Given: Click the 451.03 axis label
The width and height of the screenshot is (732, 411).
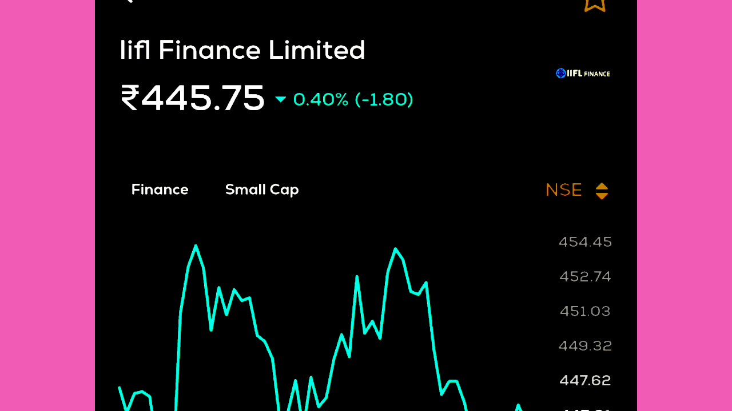Looking at the screenshot, I should tap(585, 311).
